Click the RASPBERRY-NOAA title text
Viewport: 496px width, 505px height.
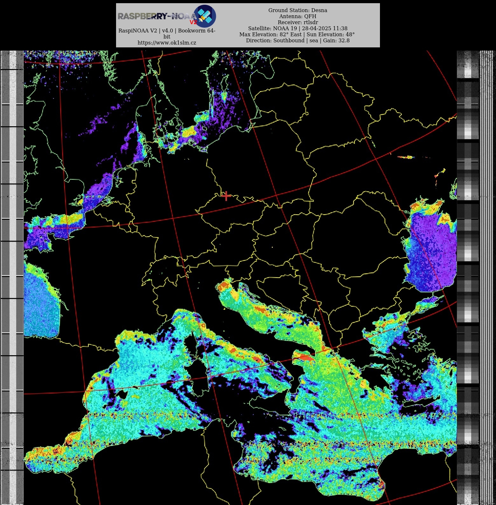coord(157,16)
